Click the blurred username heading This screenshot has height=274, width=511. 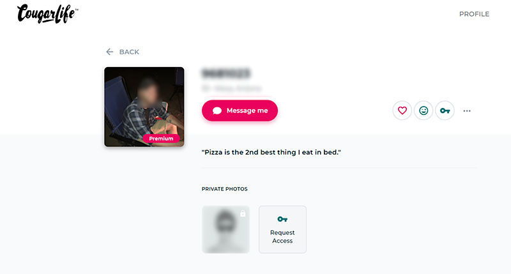(x=226, y=73)
